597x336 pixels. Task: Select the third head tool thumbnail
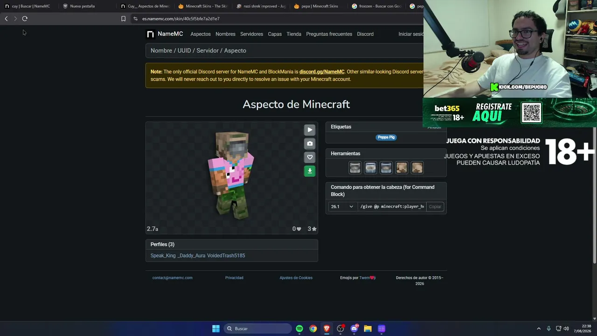coord(386,168)
